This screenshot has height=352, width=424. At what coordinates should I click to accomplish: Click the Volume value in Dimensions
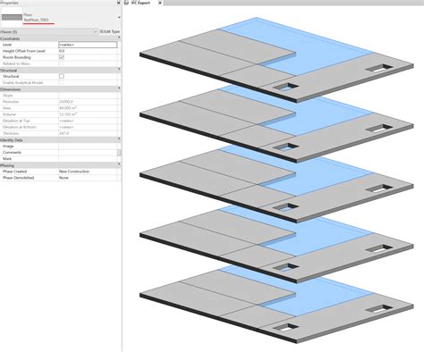pos(68,114)
